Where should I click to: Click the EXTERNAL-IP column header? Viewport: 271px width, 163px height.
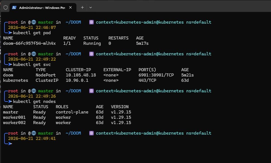(x=117, y=70)
